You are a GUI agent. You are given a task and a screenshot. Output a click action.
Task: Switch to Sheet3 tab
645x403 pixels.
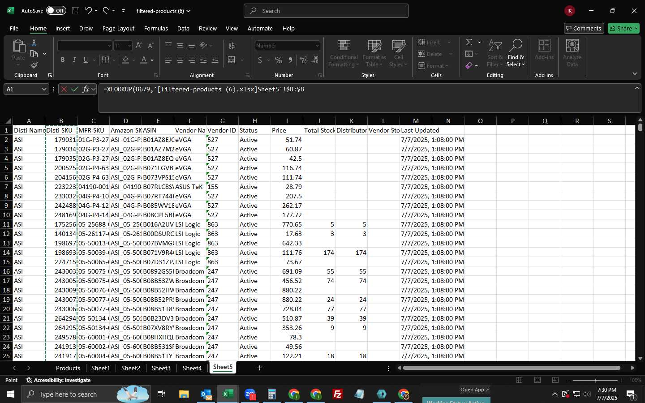161,368
